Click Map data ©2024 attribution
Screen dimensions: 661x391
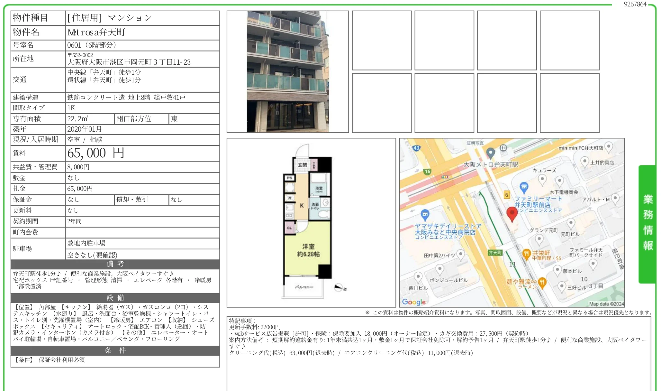606,304
